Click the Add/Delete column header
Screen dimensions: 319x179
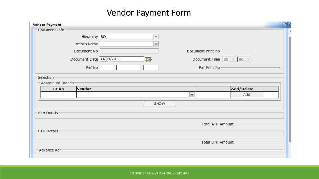254,89
